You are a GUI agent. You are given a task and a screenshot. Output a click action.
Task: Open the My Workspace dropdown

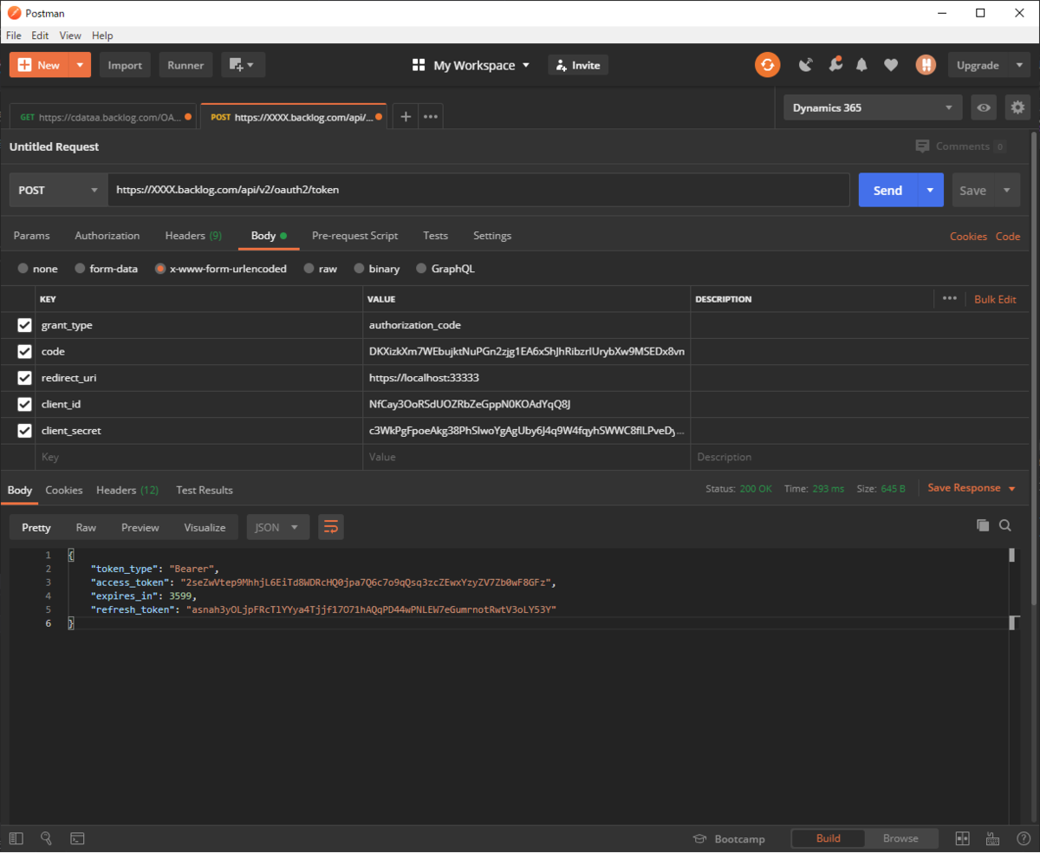(471, 65)
